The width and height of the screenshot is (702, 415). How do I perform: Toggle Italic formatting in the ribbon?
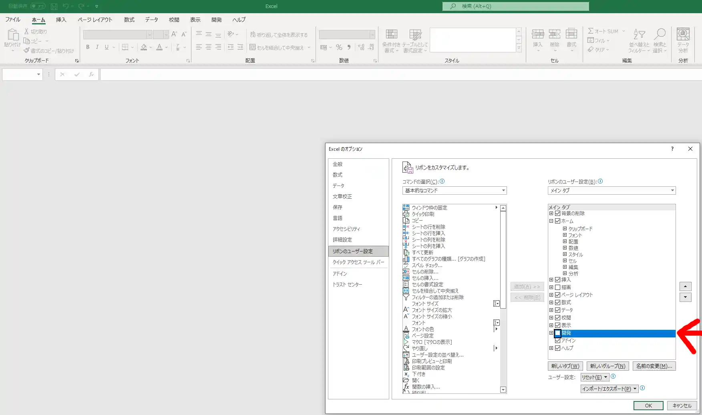click(97, 47)
